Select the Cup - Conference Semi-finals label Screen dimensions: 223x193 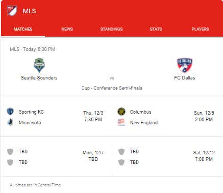click(x=112, y=88)
